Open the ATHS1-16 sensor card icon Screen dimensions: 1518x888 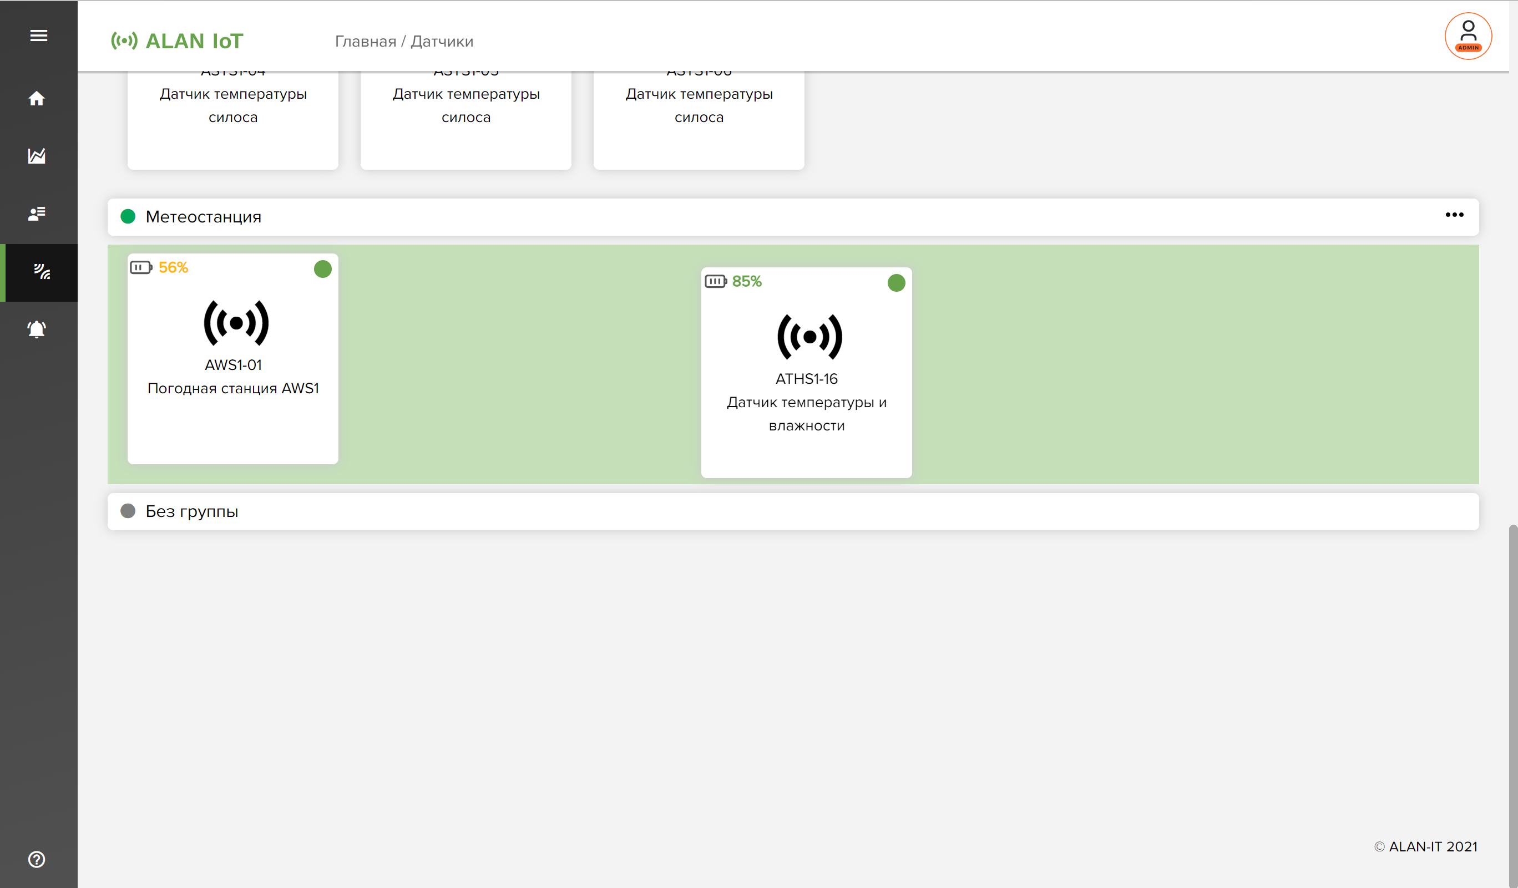pos(809,337)
